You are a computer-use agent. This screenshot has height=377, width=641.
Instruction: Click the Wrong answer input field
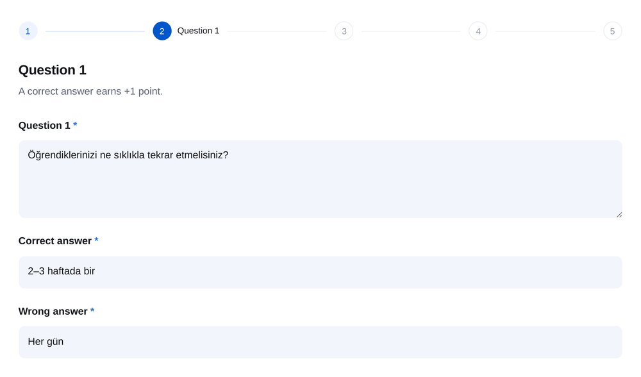pos(320,342)
